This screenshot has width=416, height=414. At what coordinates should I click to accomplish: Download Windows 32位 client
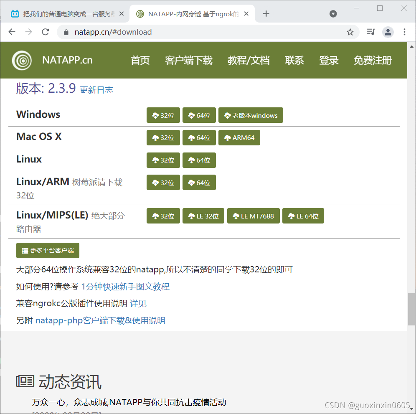(163, 115)
